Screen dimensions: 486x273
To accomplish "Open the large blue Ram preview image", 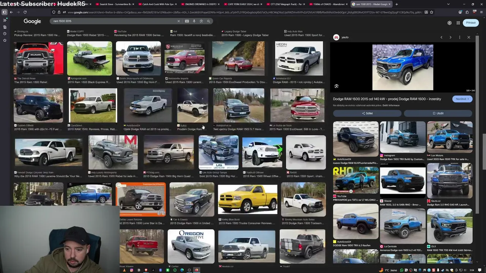I will coord(402,67).
